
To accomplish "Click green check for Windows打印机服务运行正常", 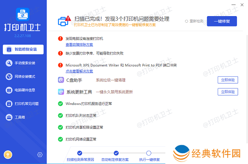I will (60, 104).
